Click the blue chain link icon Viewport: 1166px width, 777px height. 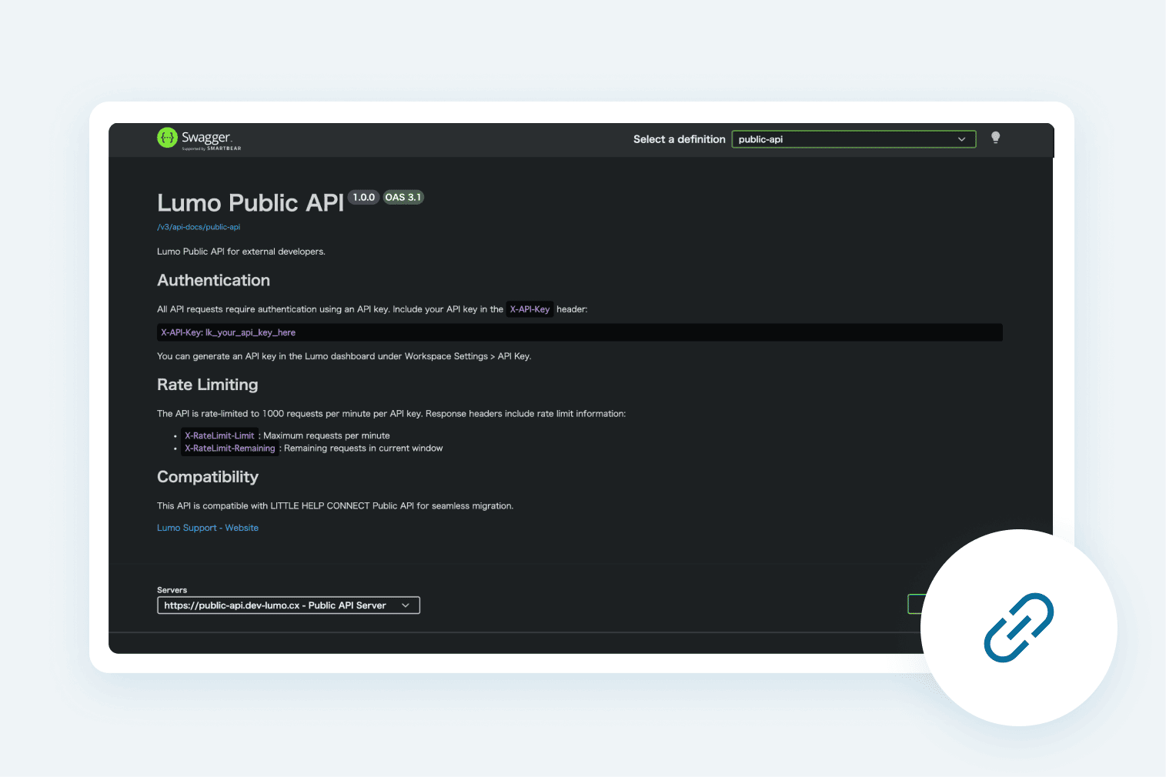click(1017, 627)
